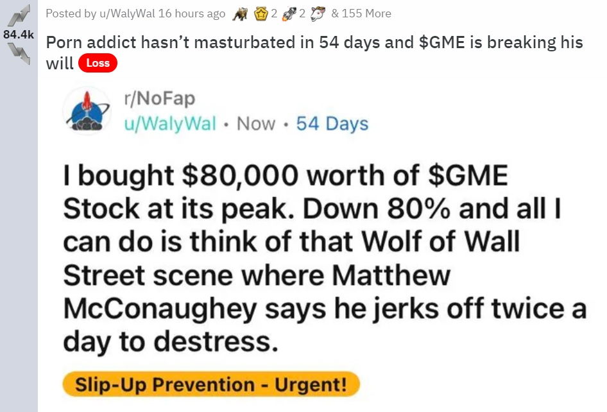The height and width of the screenshot is (412, 607).
Task: Click the '16 hours ago' timestamp
Action: pyautogui.click(x=192, y=13)
